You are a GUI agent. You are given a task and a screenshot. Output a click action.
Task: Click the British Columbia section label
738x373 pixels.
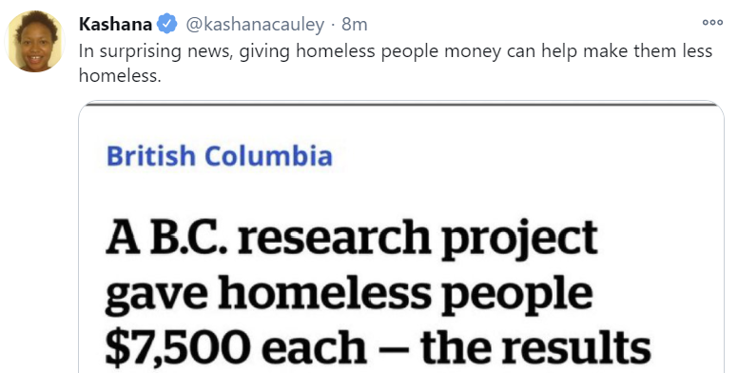pos(220,156)
